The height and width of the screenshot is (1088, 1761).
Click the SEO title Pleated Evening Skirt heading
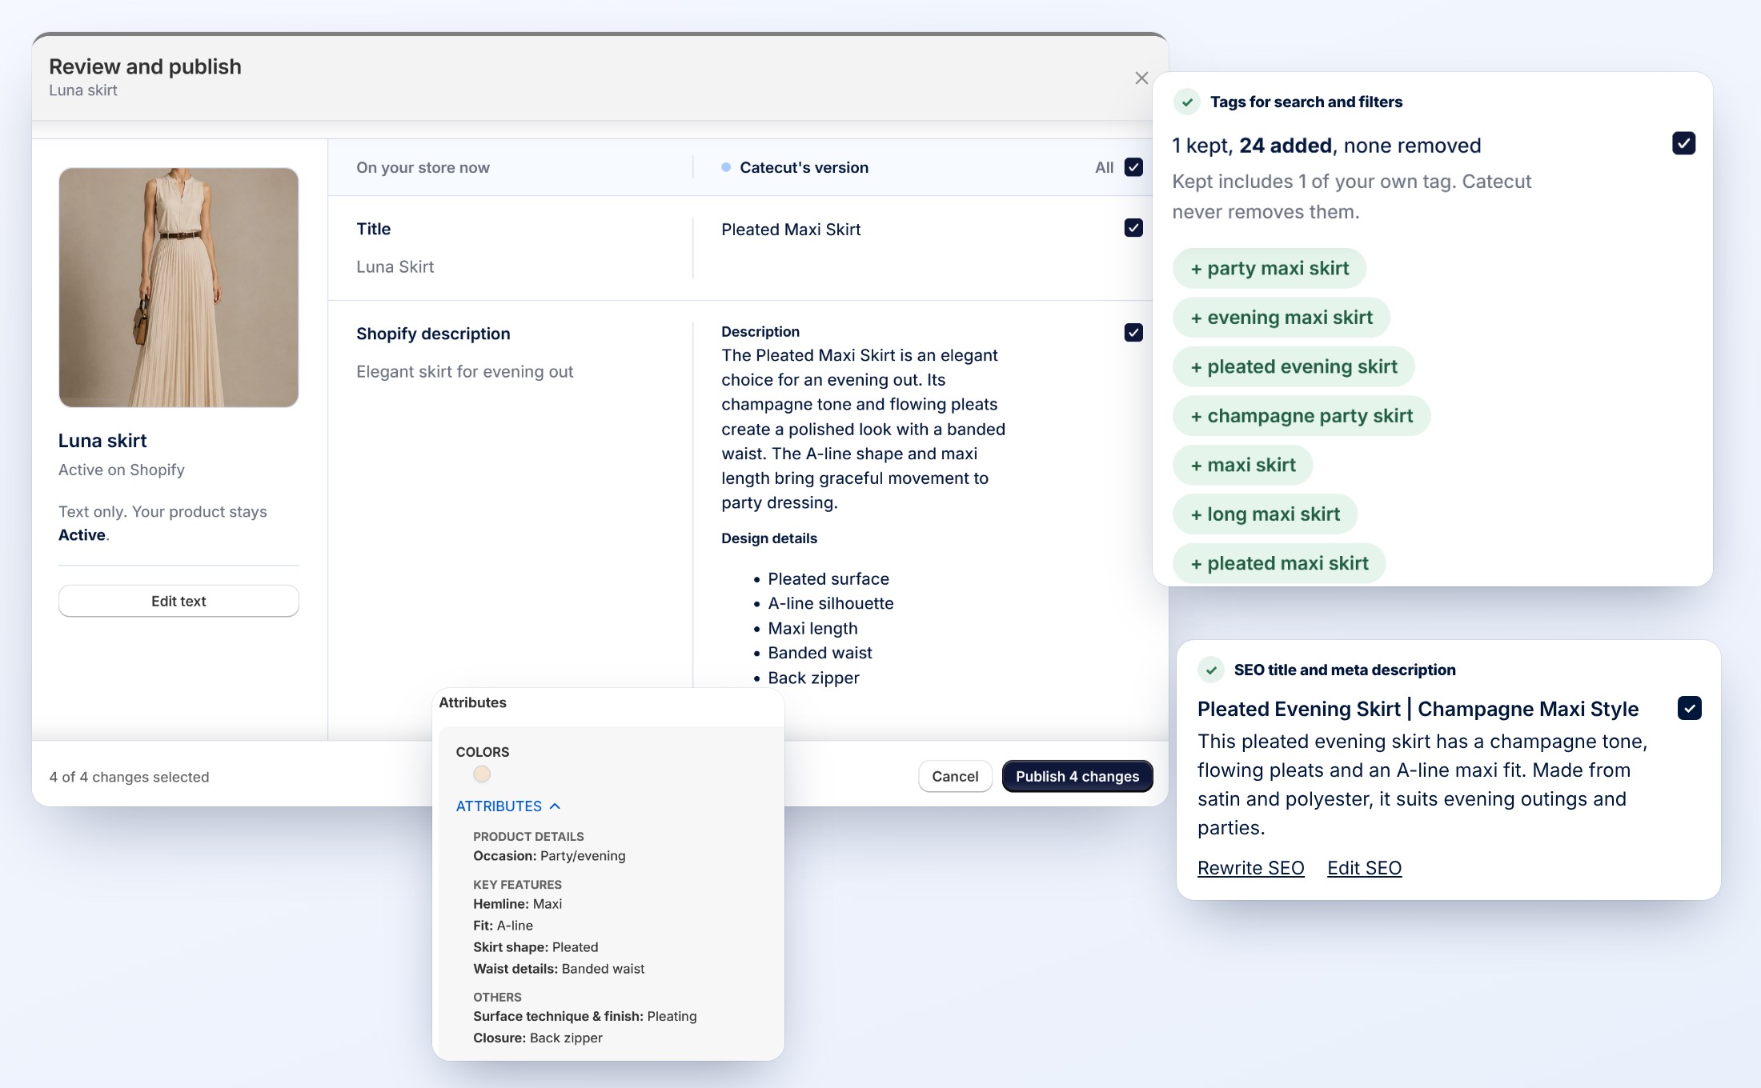pyautogui.click(x=1418, y=709)
